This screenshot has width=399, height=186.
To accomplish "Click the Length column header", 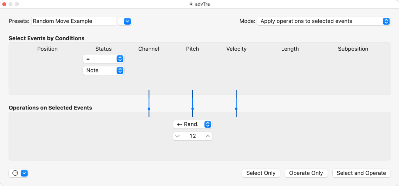I will click(x=290, y=49).
